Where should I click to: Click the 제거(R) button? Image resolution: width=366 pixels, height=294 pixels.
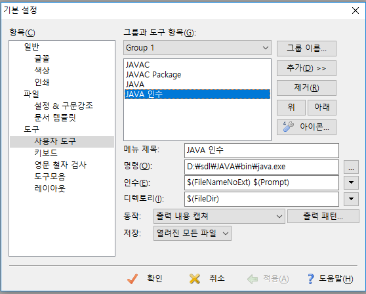tap(306, 88)
